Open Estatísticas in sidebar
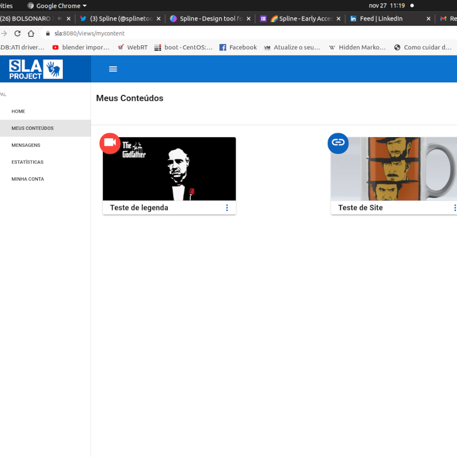The image size is (457, 457). point(27,162)
